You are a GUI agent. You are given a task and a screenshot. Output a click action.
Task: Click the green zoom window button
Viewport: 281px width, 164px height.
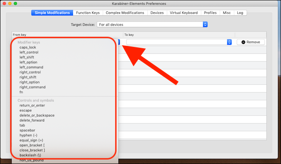point(16,3)
